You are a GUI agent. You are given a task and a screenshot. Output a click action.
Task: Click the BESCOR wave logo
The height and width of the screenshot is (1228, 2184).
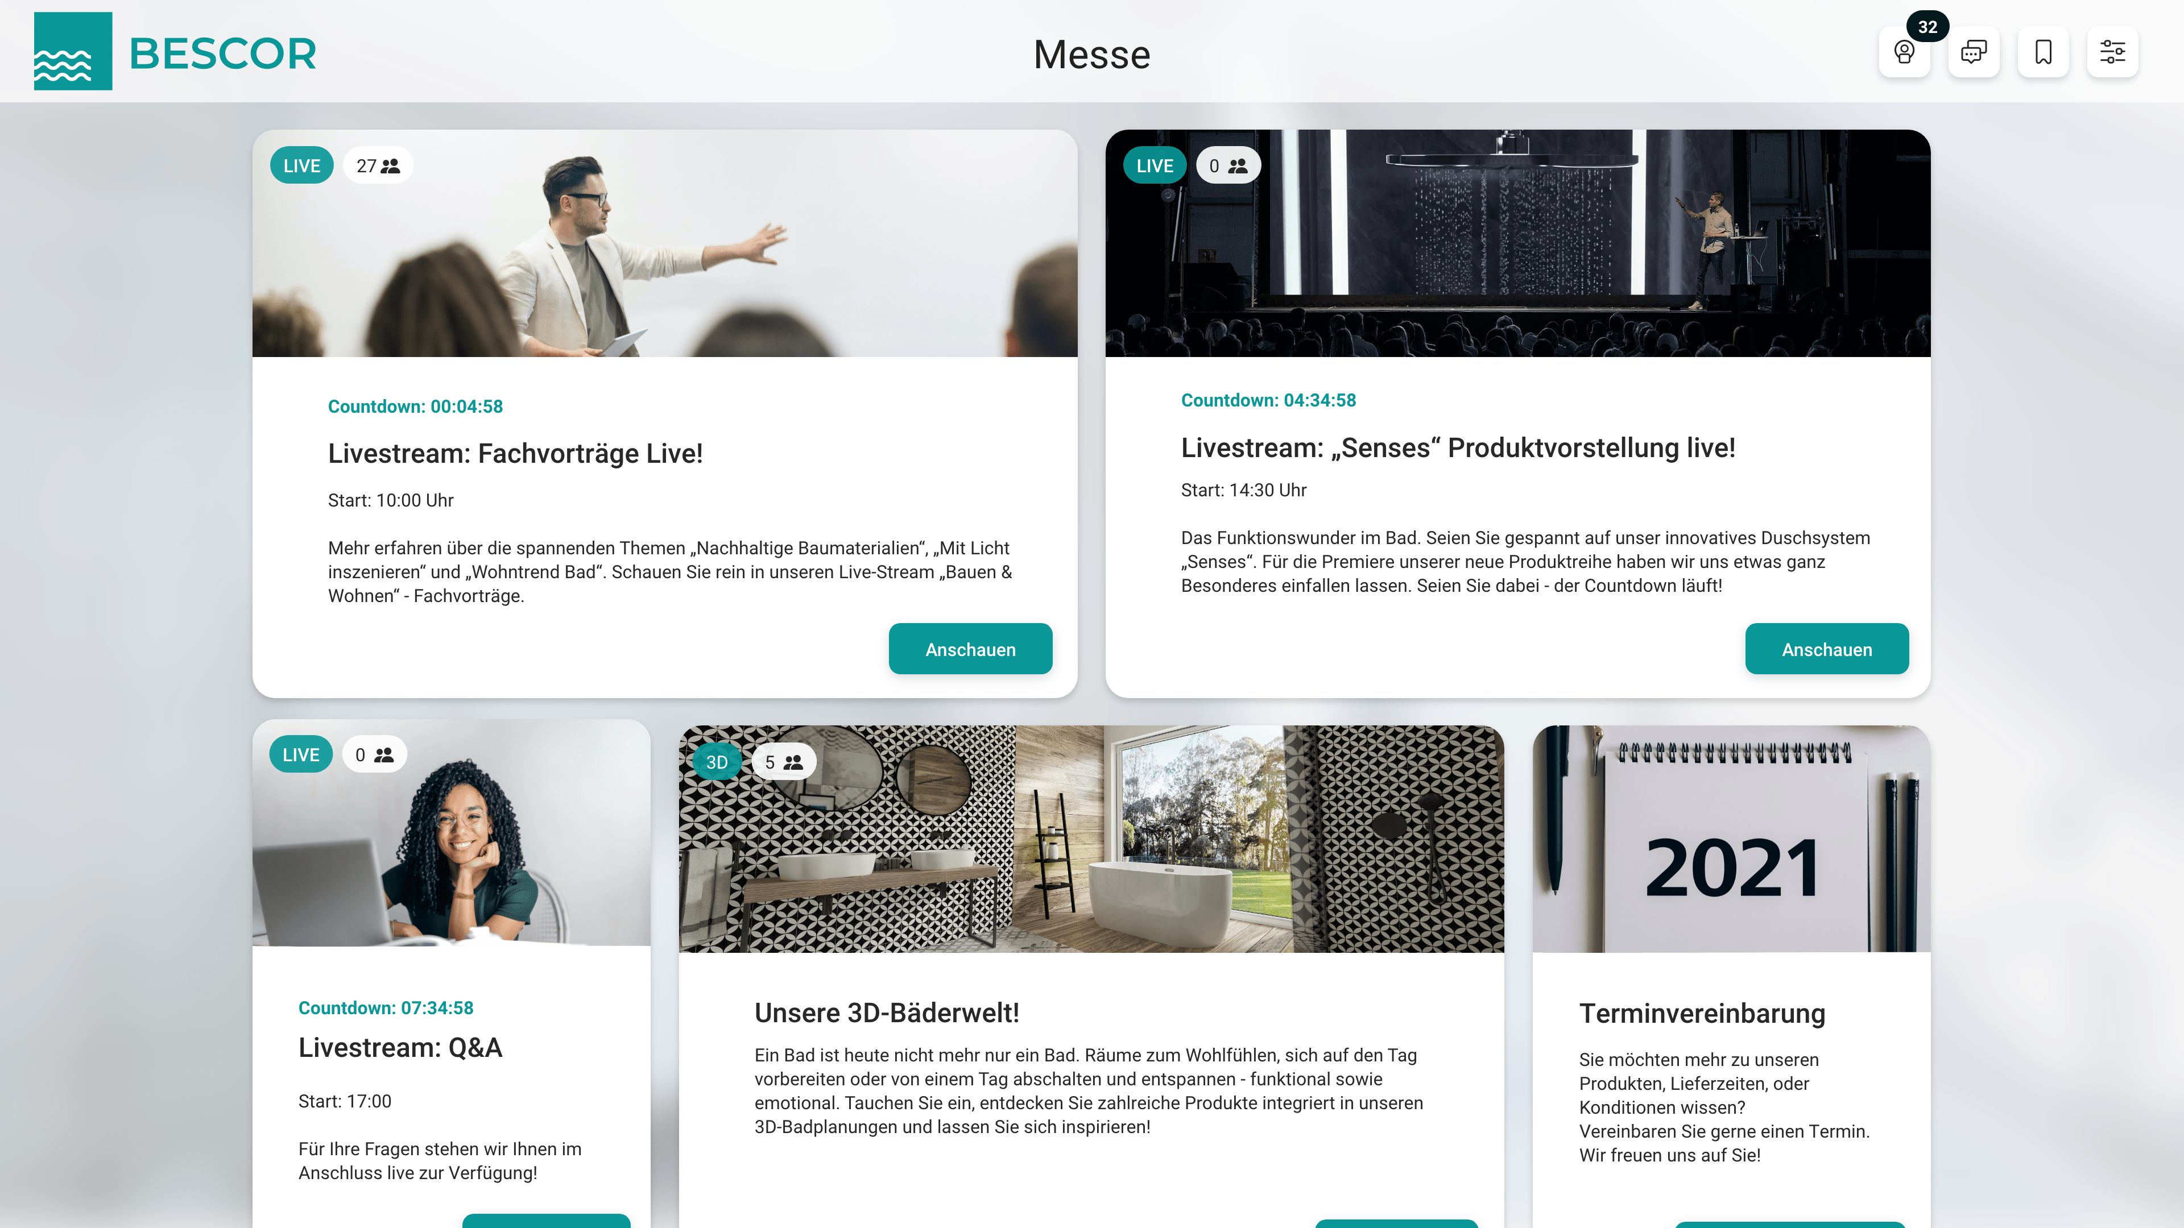[73, 51]
